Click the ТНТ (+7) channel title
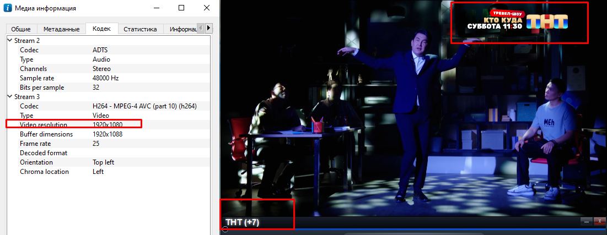Image resolution: width=607 pixels, height=235 pixels. coord(243,222)
